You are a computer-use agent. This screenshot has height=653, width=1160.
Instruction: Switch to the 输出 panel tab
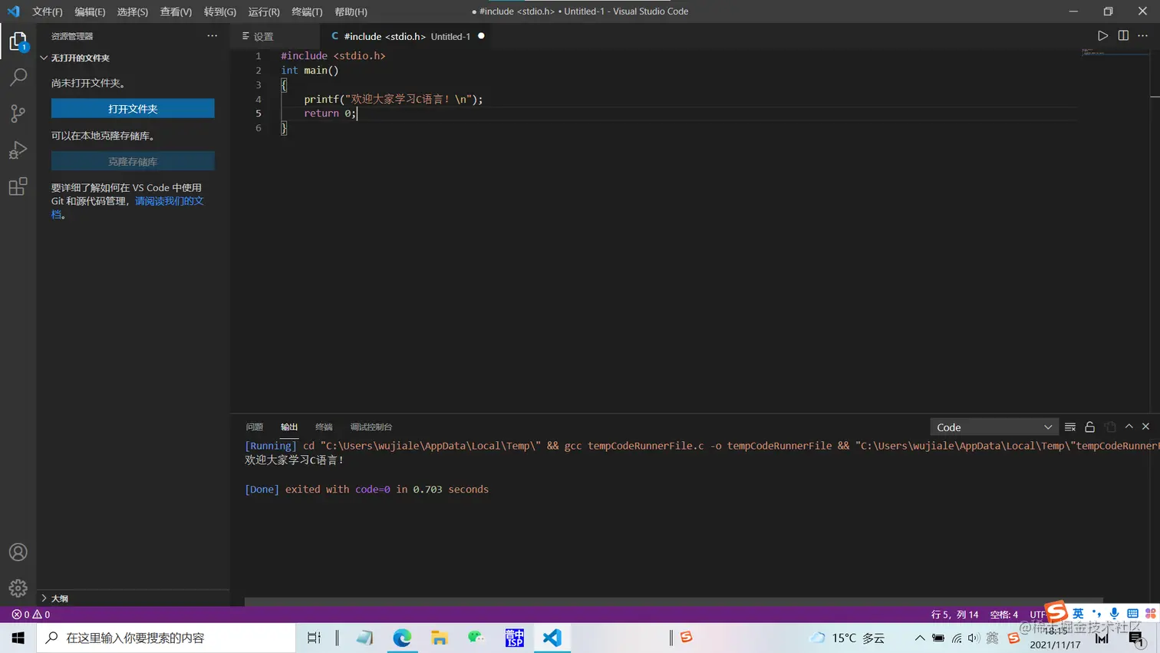289,427
